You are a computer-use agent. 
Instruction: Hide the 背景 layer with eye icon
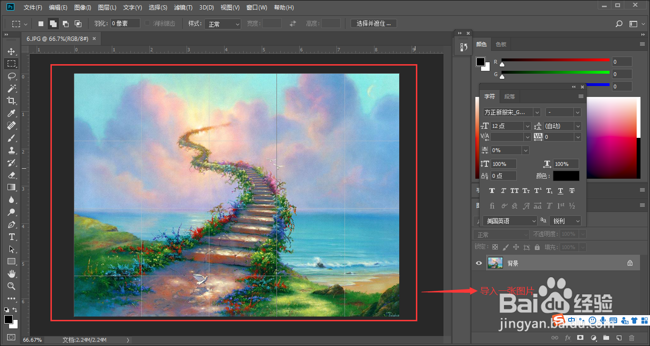tap(479, 263)
